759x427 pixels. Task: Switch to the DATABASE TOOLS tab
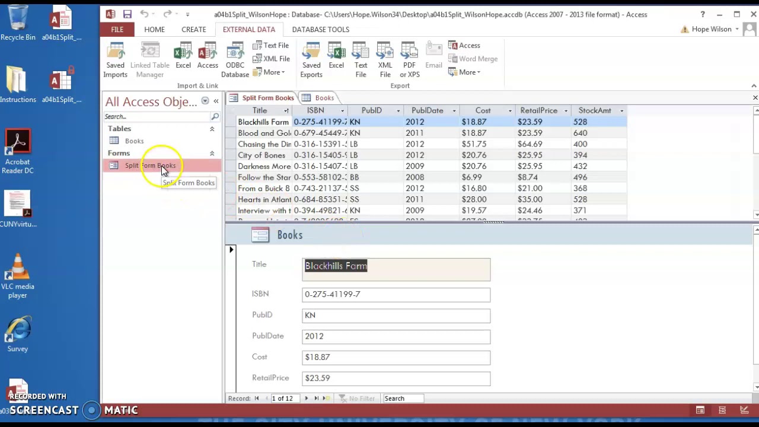pyautogui.click(x=321, y=30)
